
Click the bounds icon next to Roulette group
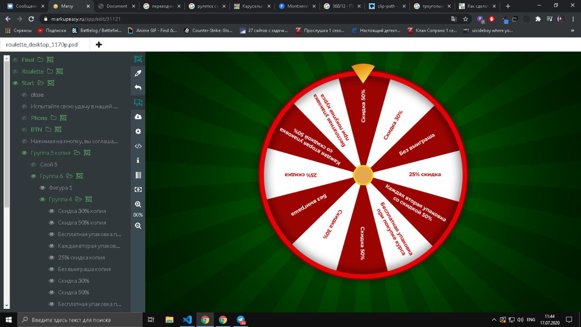59,71
